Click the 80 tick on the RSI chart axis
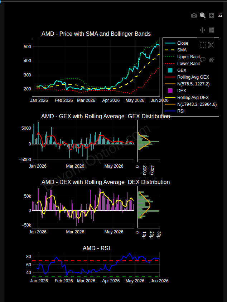 (x=29, y=257)
